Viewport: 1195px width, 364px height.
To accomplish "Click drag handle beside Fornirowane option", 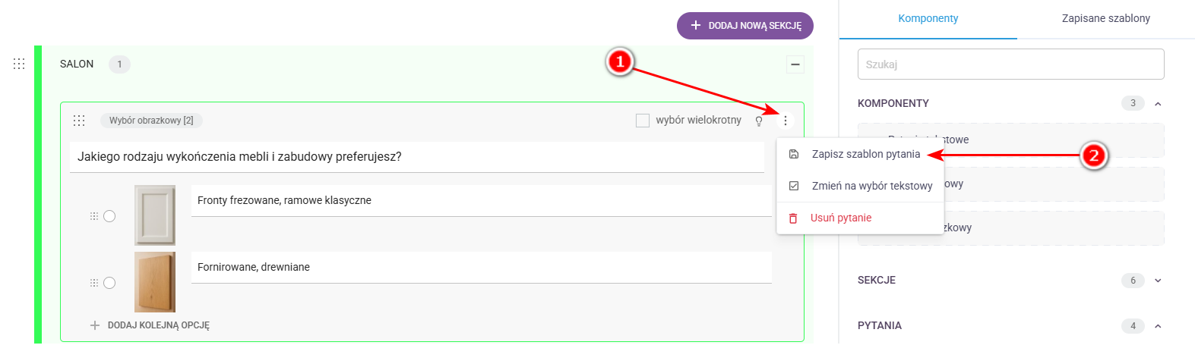I will click(x=94, y=283).
